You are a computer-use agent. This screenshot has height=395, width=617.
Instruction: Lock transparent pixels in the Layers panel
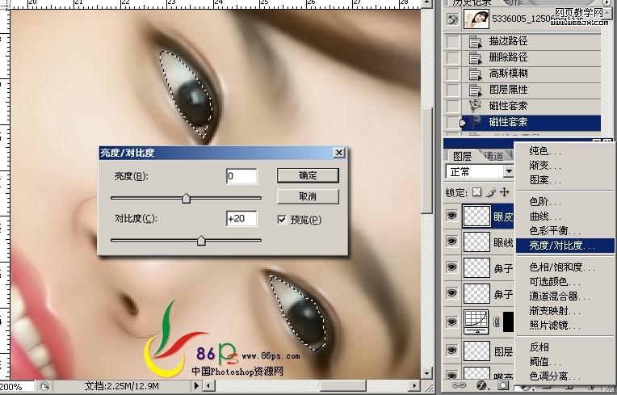(x=477, y=192)
